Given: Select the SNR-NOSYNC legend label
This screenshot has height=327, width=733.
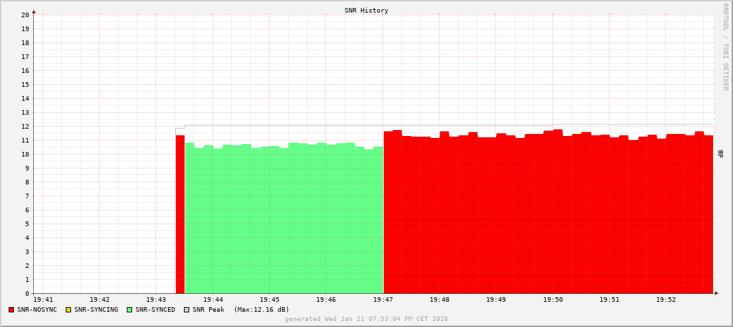Looking at the screenshot, I should 37,310.
